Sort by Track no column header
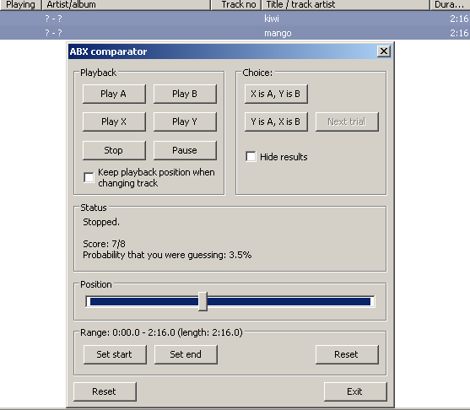The image size is (470, 410). point(236,4)
